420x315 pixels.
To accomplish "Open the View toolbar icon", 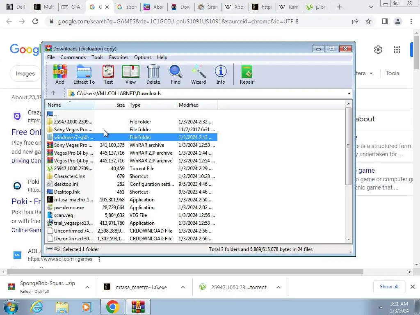I will (131, 75).
